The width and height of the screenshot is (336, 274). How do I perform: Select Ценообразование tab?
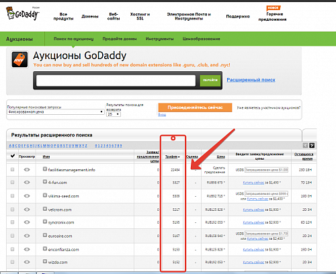[x=201, y=39]
